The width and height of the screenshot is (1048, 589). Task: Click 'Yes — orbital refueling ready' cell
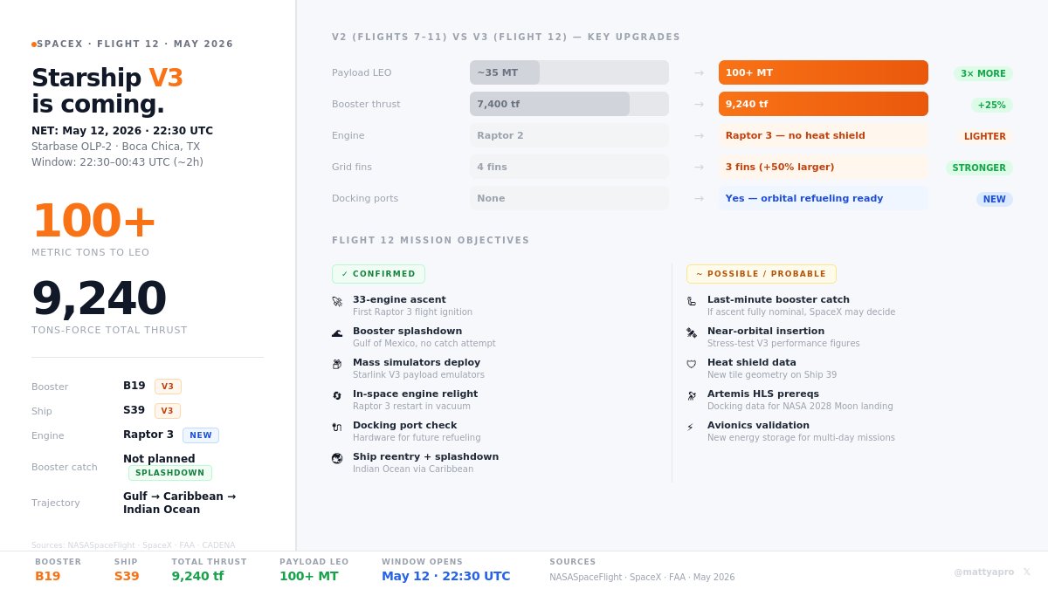coord(824,198)
